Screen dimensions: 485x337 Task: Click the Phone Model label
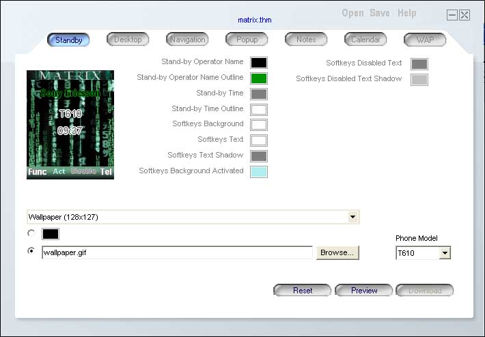point(416,238)
